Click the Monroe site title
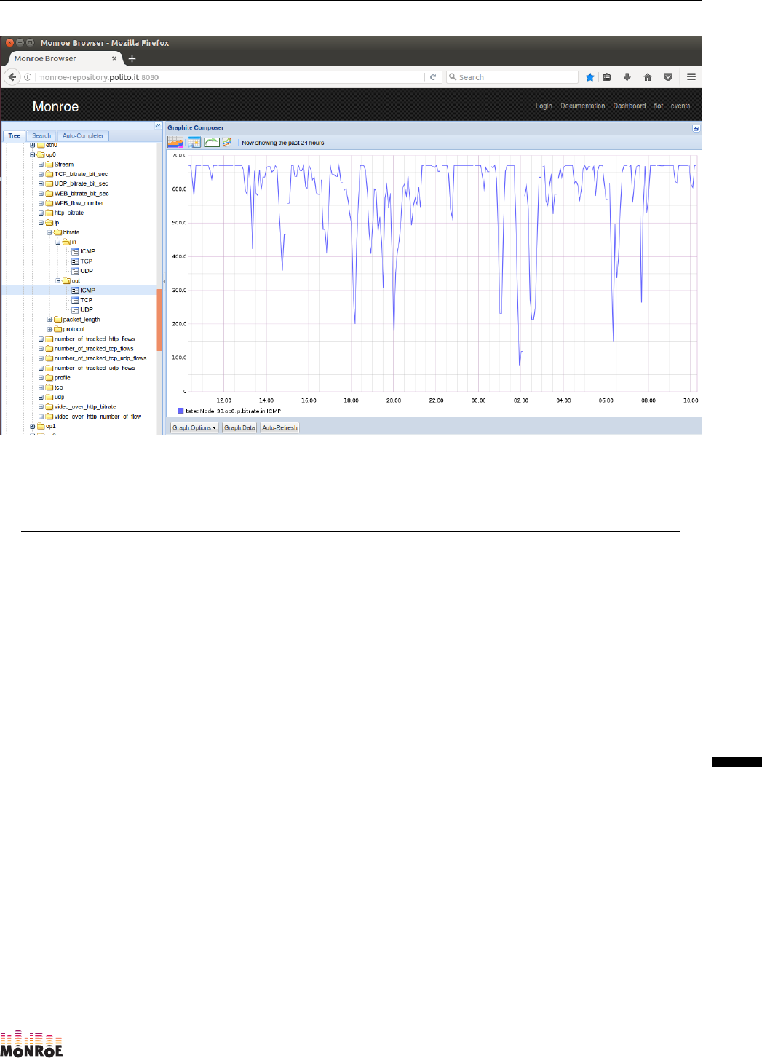762x1058 pixels. pyautogui.click(x=55, y=106)
